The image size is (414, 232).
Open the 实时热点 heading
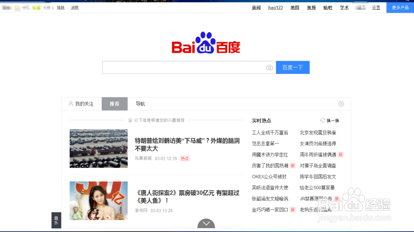(261, 121)
